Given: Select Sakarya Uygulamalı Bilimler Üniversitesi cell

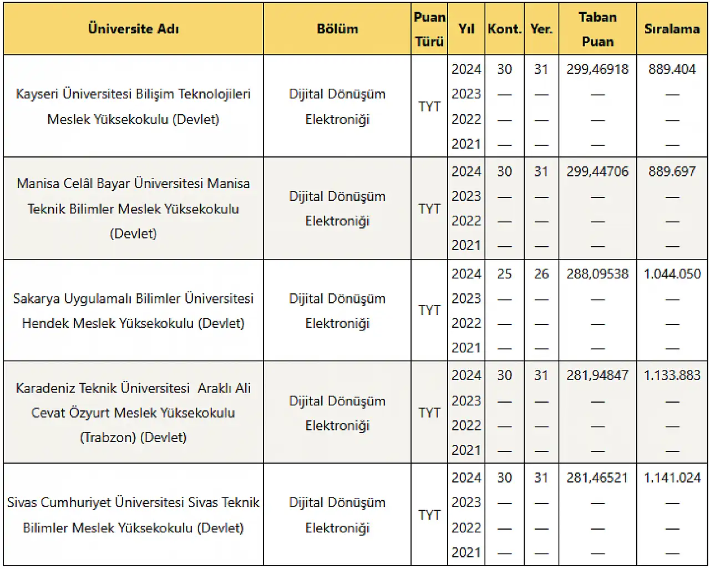Looking at the screenshot, I should pos(133,311).
